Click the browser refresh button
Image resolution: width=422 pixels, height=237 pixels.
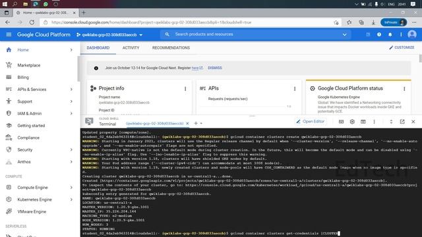32,22
